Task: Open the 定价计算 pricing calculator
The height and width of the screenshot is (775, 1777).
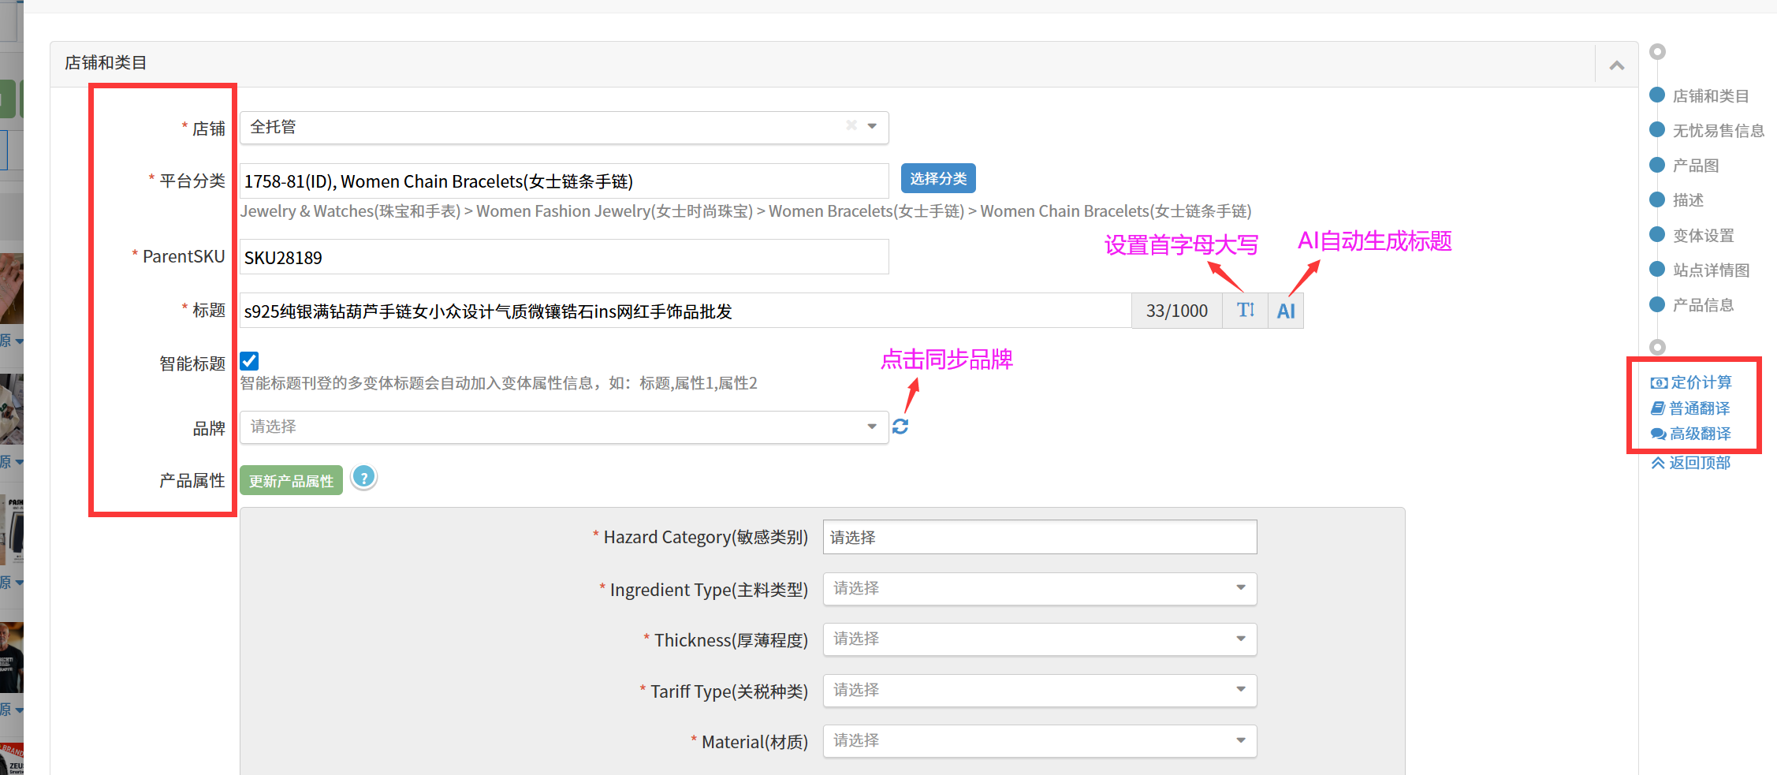Action: tap(1691, 382)
